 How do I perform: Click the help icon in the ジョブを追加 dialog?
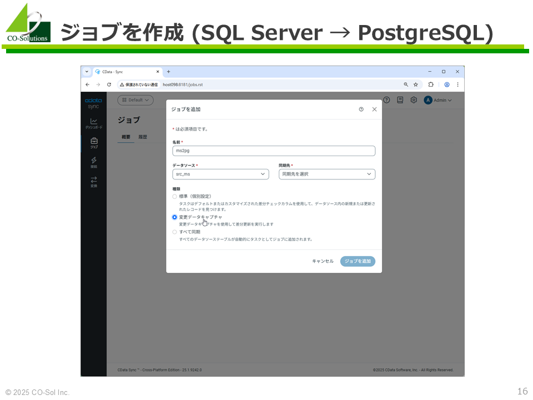[361, 109]
